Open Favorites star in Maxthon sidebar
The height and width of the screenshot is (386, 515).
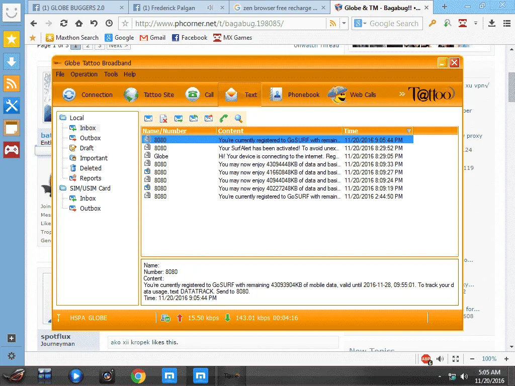[x=12, y=39]
